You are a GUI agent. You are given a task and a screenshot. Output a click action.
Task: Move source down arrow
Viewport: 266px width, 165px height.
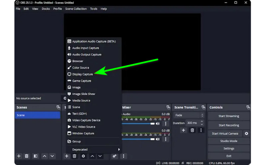point(100,156)
